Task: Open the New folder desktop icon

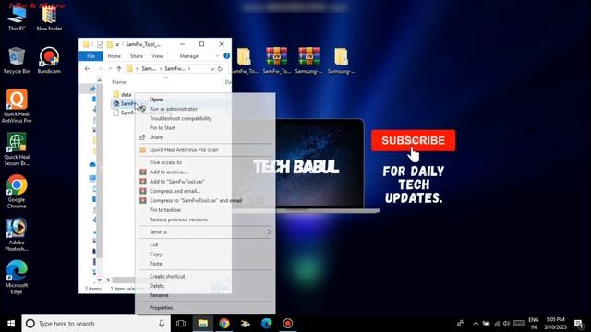Action: (49, 18)
